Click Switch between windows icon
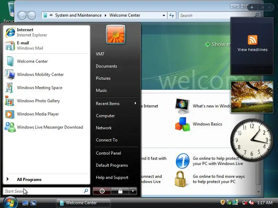The width and height of the screenshot is (278, 208). [x=33, y=203]
